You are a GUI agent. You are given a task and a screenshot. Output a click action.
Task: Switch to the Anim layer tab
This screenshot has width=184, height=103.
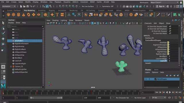click(x=156, y=70)
